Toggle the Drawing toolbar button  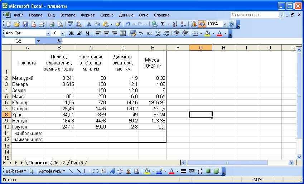(202, 24)
